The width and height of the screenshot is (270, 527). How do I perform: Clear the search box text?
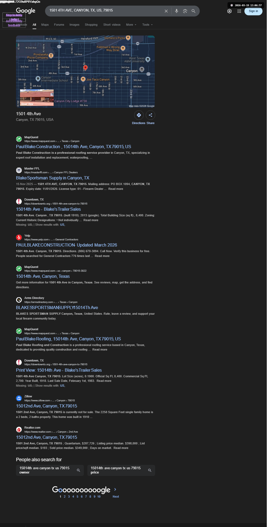pos(166,11)
